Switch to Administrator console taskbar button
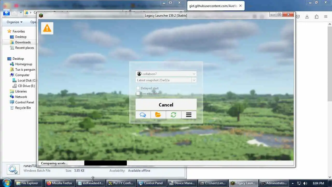The image size is (332, 187). 274,183
